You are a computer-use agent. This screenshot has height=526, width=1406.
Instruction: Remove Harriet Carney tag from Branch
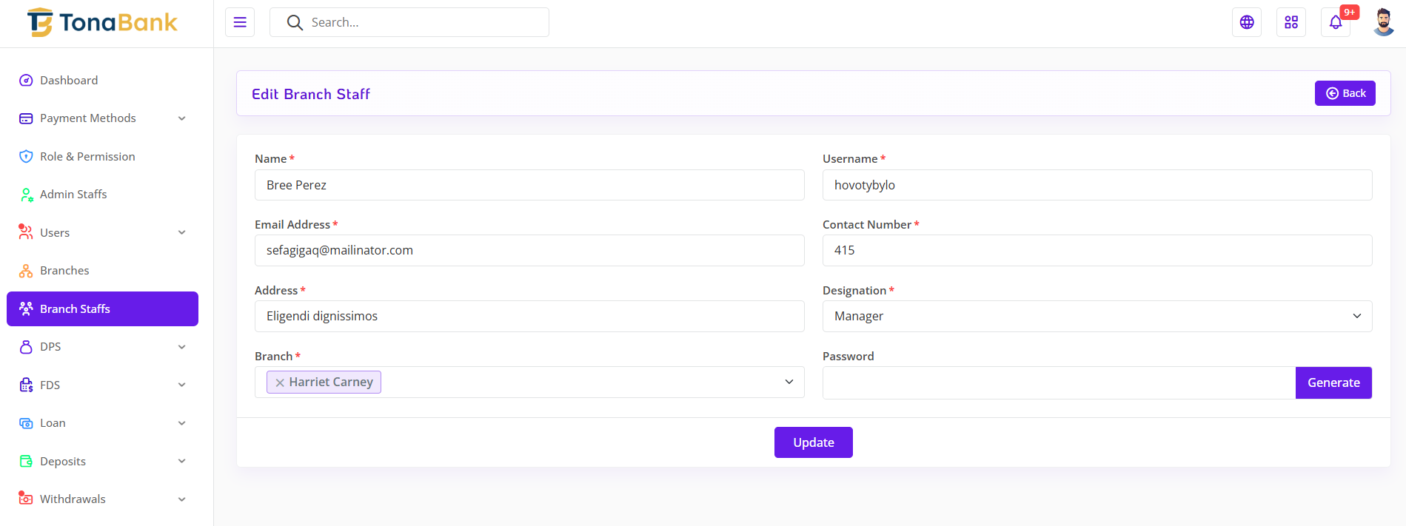click(280, 382)
